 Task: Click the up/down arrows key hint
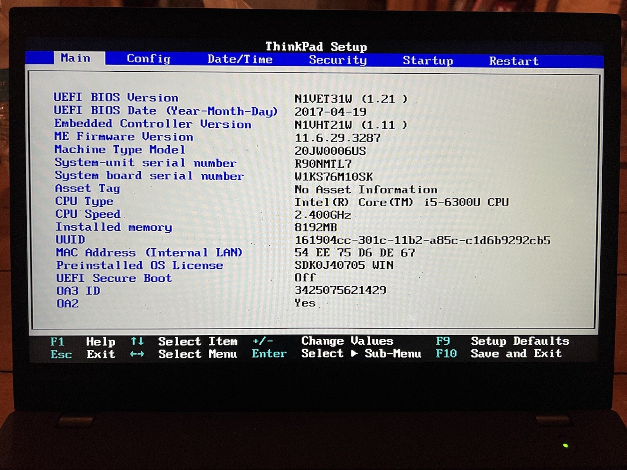pyautogui.click(x=137, y=342)
